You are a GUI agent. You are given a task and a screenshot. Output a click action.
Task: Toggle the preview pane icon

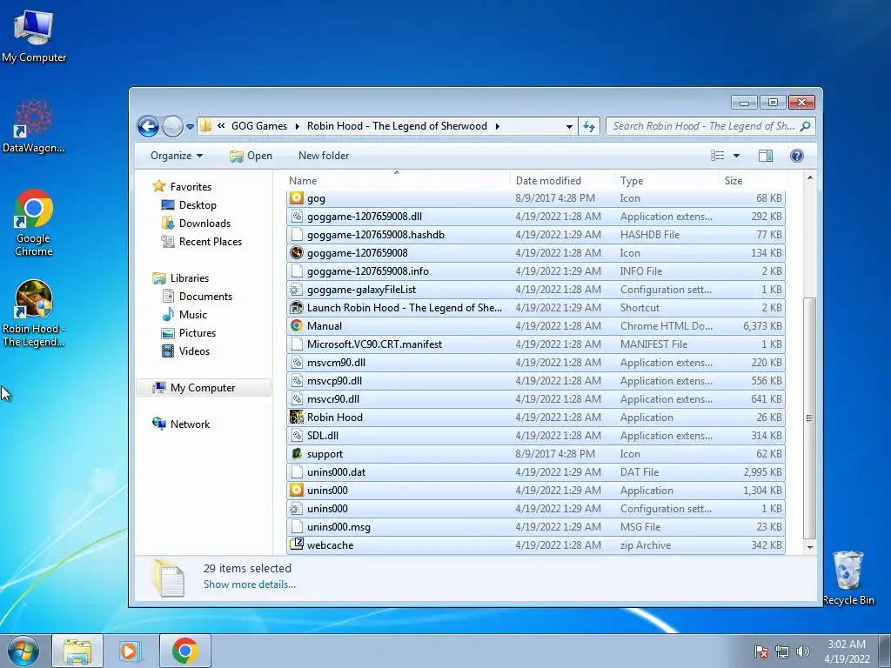point(766,156)
